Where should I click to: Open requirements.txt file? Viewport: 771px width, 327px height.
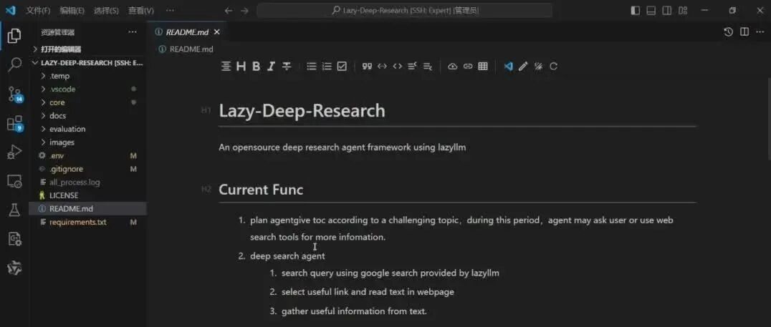pyautogui.click(x=87, y=222)
